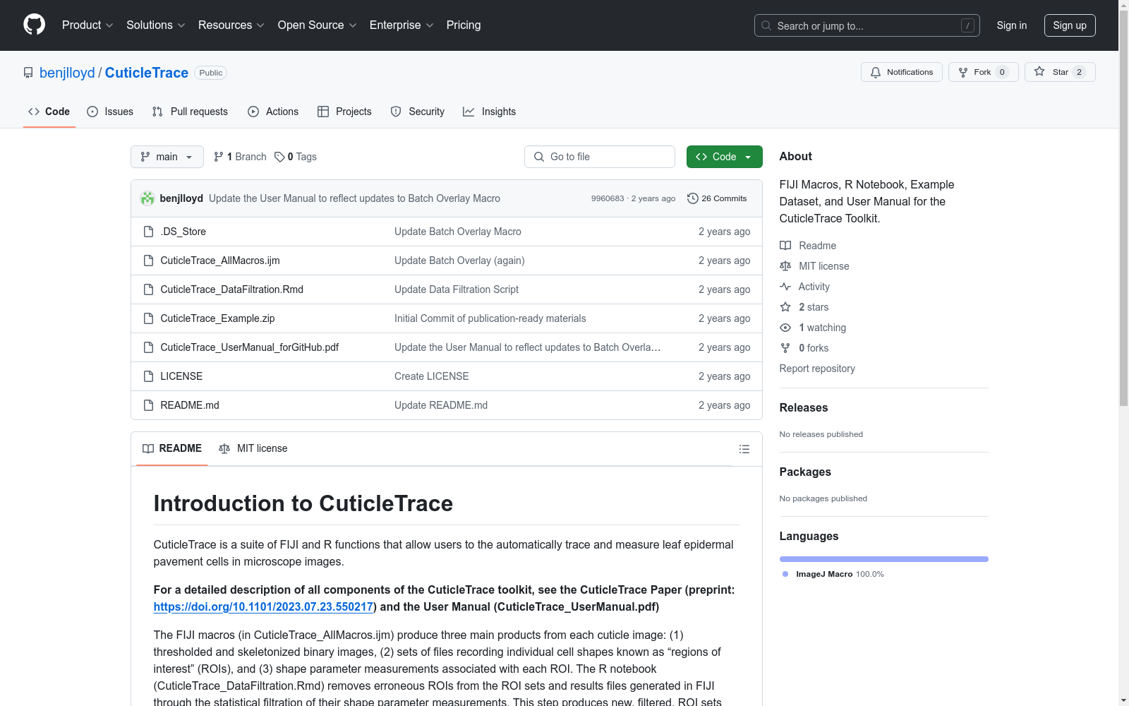This screenshot has height=706, width=1129.
Task: Open the README outline list icon
Action: tap(744, 449)
